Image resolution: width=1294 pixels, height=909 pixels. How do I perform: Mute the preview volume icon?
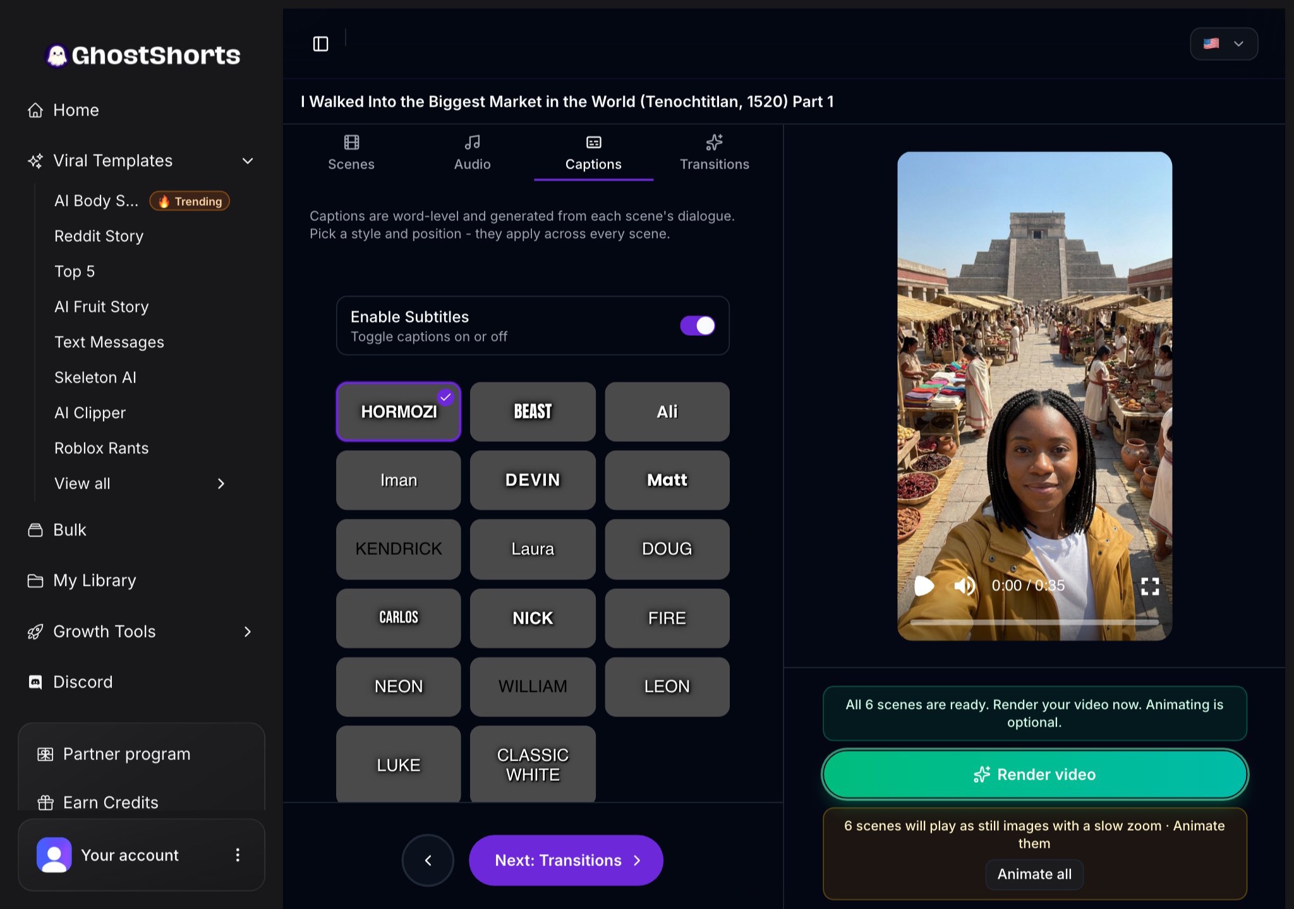(964, 586)
